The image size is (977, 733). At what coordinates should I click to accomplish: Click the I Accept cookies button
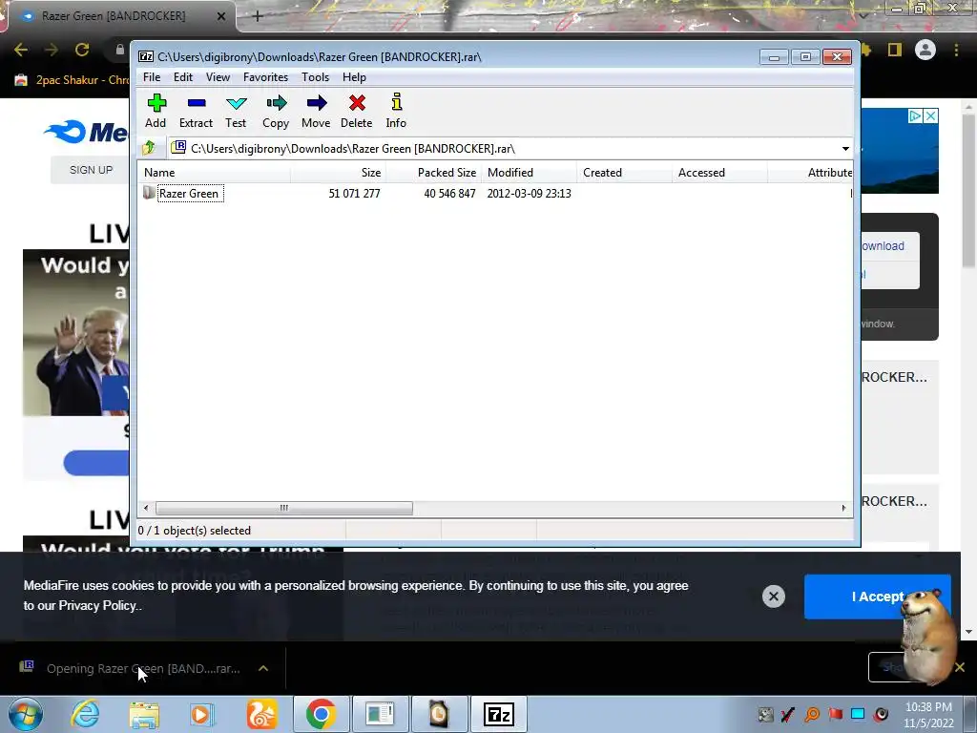click(878, 597)
